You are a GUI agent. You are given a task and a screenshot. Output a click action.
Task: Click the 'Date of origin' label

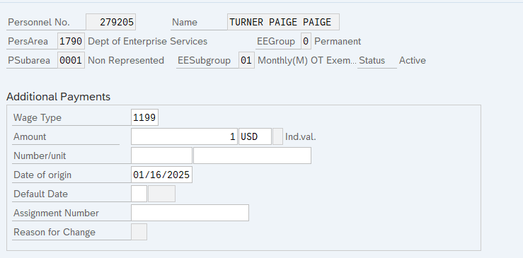(42, 175)
